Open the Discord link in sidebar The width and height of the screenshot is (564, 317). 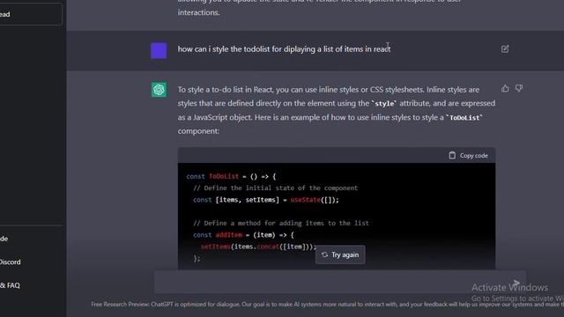coord(10,262)
